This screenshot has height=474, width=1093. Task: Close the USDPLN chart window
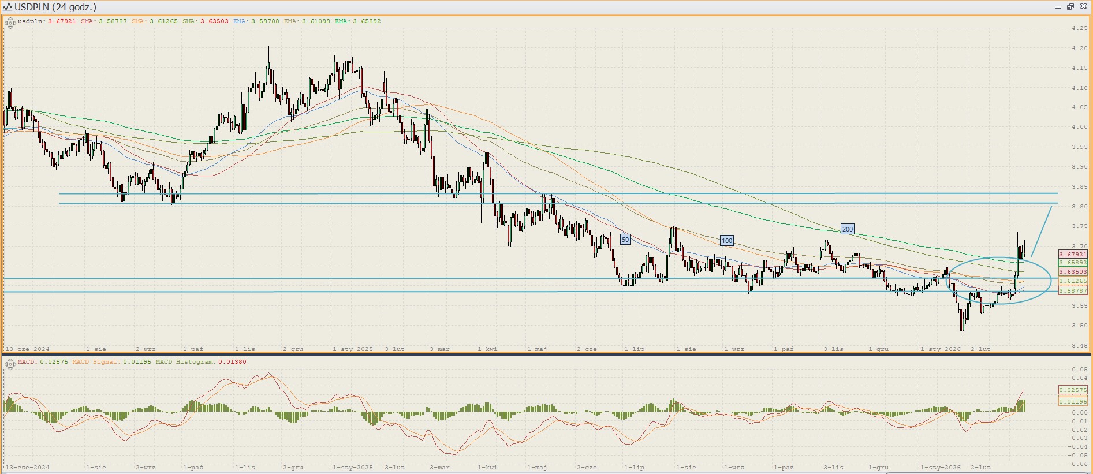[x=1083, y=7]
